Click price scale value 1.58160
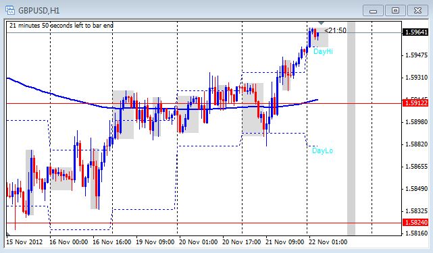 [x=416, y=233]
